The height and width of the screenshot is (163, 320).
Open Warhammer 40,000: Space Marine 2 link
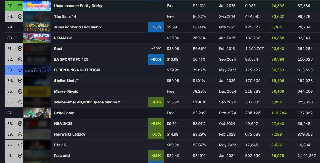pyautogui.click(x=87, y=102)
